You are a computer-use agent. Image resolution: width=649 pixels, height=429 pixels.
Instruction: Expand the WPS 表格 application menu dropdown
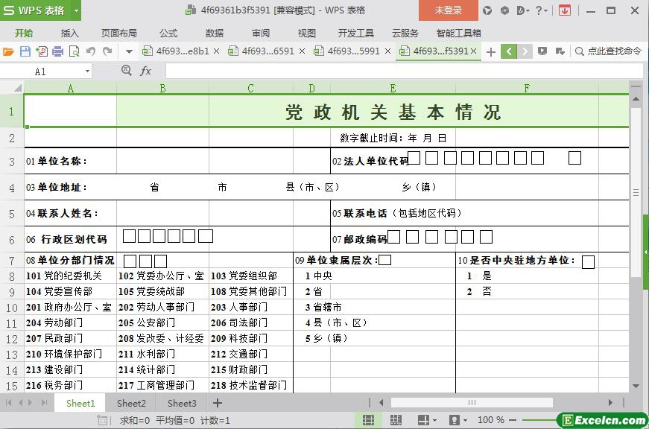point(75,10)
